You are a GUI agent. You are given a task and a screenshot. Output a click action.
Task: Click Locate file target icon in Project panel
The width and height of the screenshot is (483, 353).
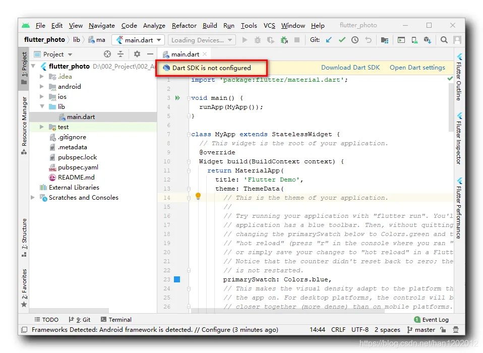(x=107, y=54)
